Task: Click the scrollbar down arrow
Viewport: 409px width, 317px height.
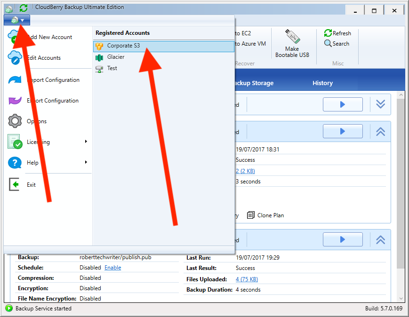Action: [401, 299]
